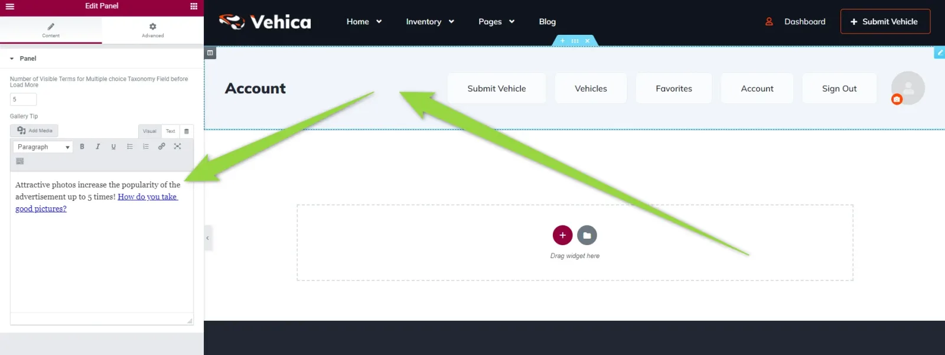
Task: Click the blue pencil edit icon at right edge
Action: click(940, 53)
